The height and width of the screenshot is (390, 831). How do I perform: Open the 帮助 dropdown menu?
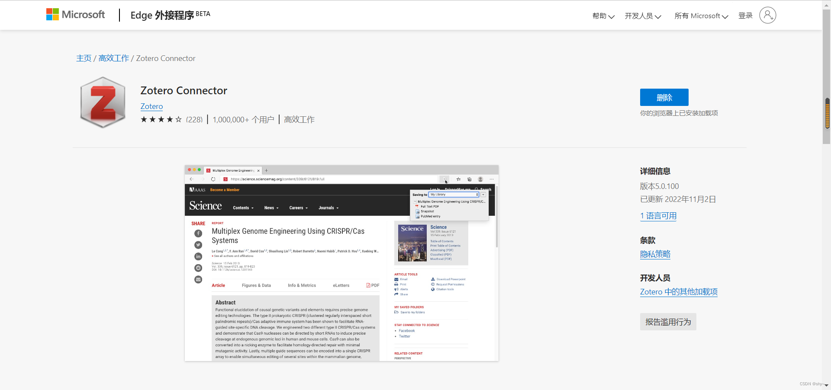coord(603,16)
